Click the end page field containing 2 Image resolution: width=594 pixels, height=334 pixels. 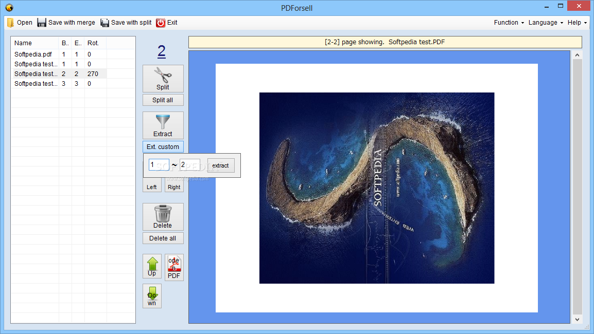tap(190, 165)
